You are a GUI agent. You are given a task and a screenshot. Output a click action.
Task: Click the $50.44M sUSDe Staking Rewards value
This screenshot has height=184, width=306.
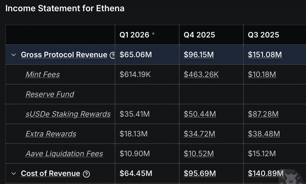[199, 114]
